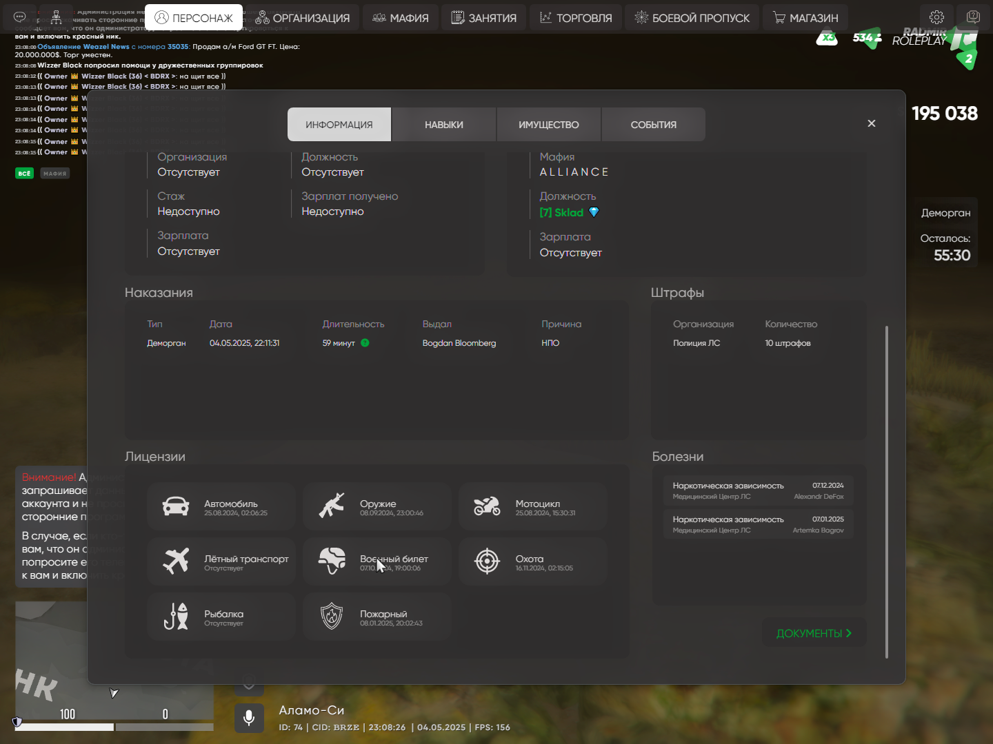The image size is (993, 744).
Task: Open the ЗАНЯТИЯ menu tab
Action: [483, 18]
